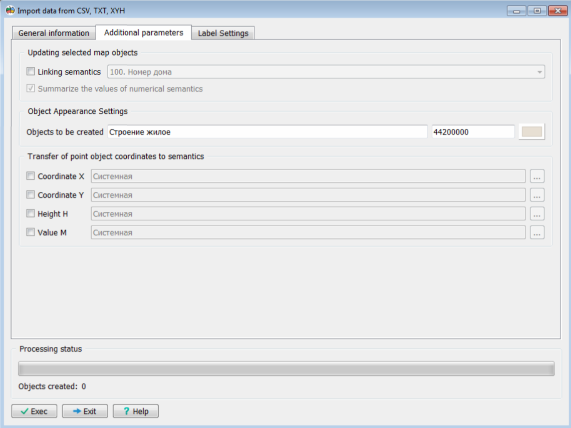Open browse button for Coordinate Y semantics
Image resolution: width=571 pixels, height=428 pixels.
click(537, 195)
